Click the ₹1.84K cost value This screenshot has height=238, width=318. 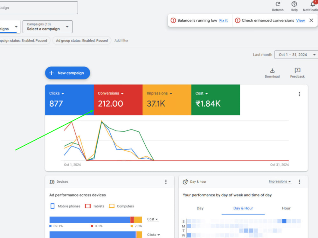[x=208, y=104]
